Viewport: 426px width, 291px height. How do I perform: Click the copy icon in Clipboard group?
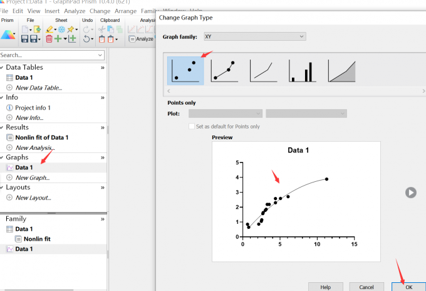[x=110, y=29]
